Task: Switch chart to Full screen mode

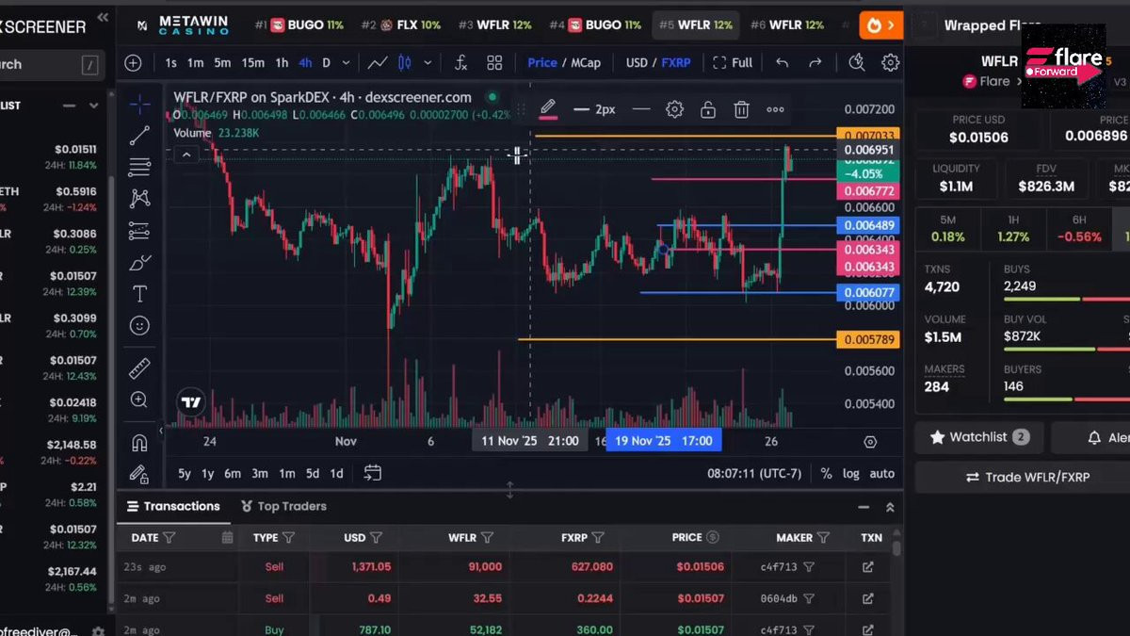Action: [733, 63]
